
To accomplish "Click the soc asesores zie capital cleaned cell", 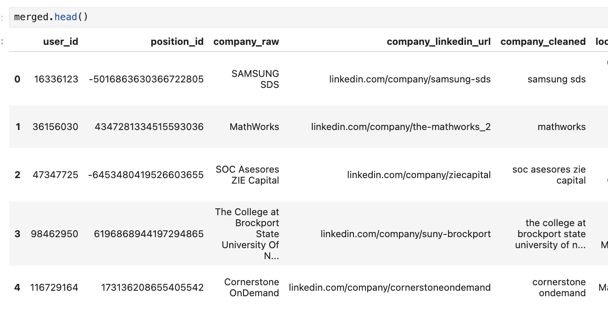I will [x=549, y=175].
